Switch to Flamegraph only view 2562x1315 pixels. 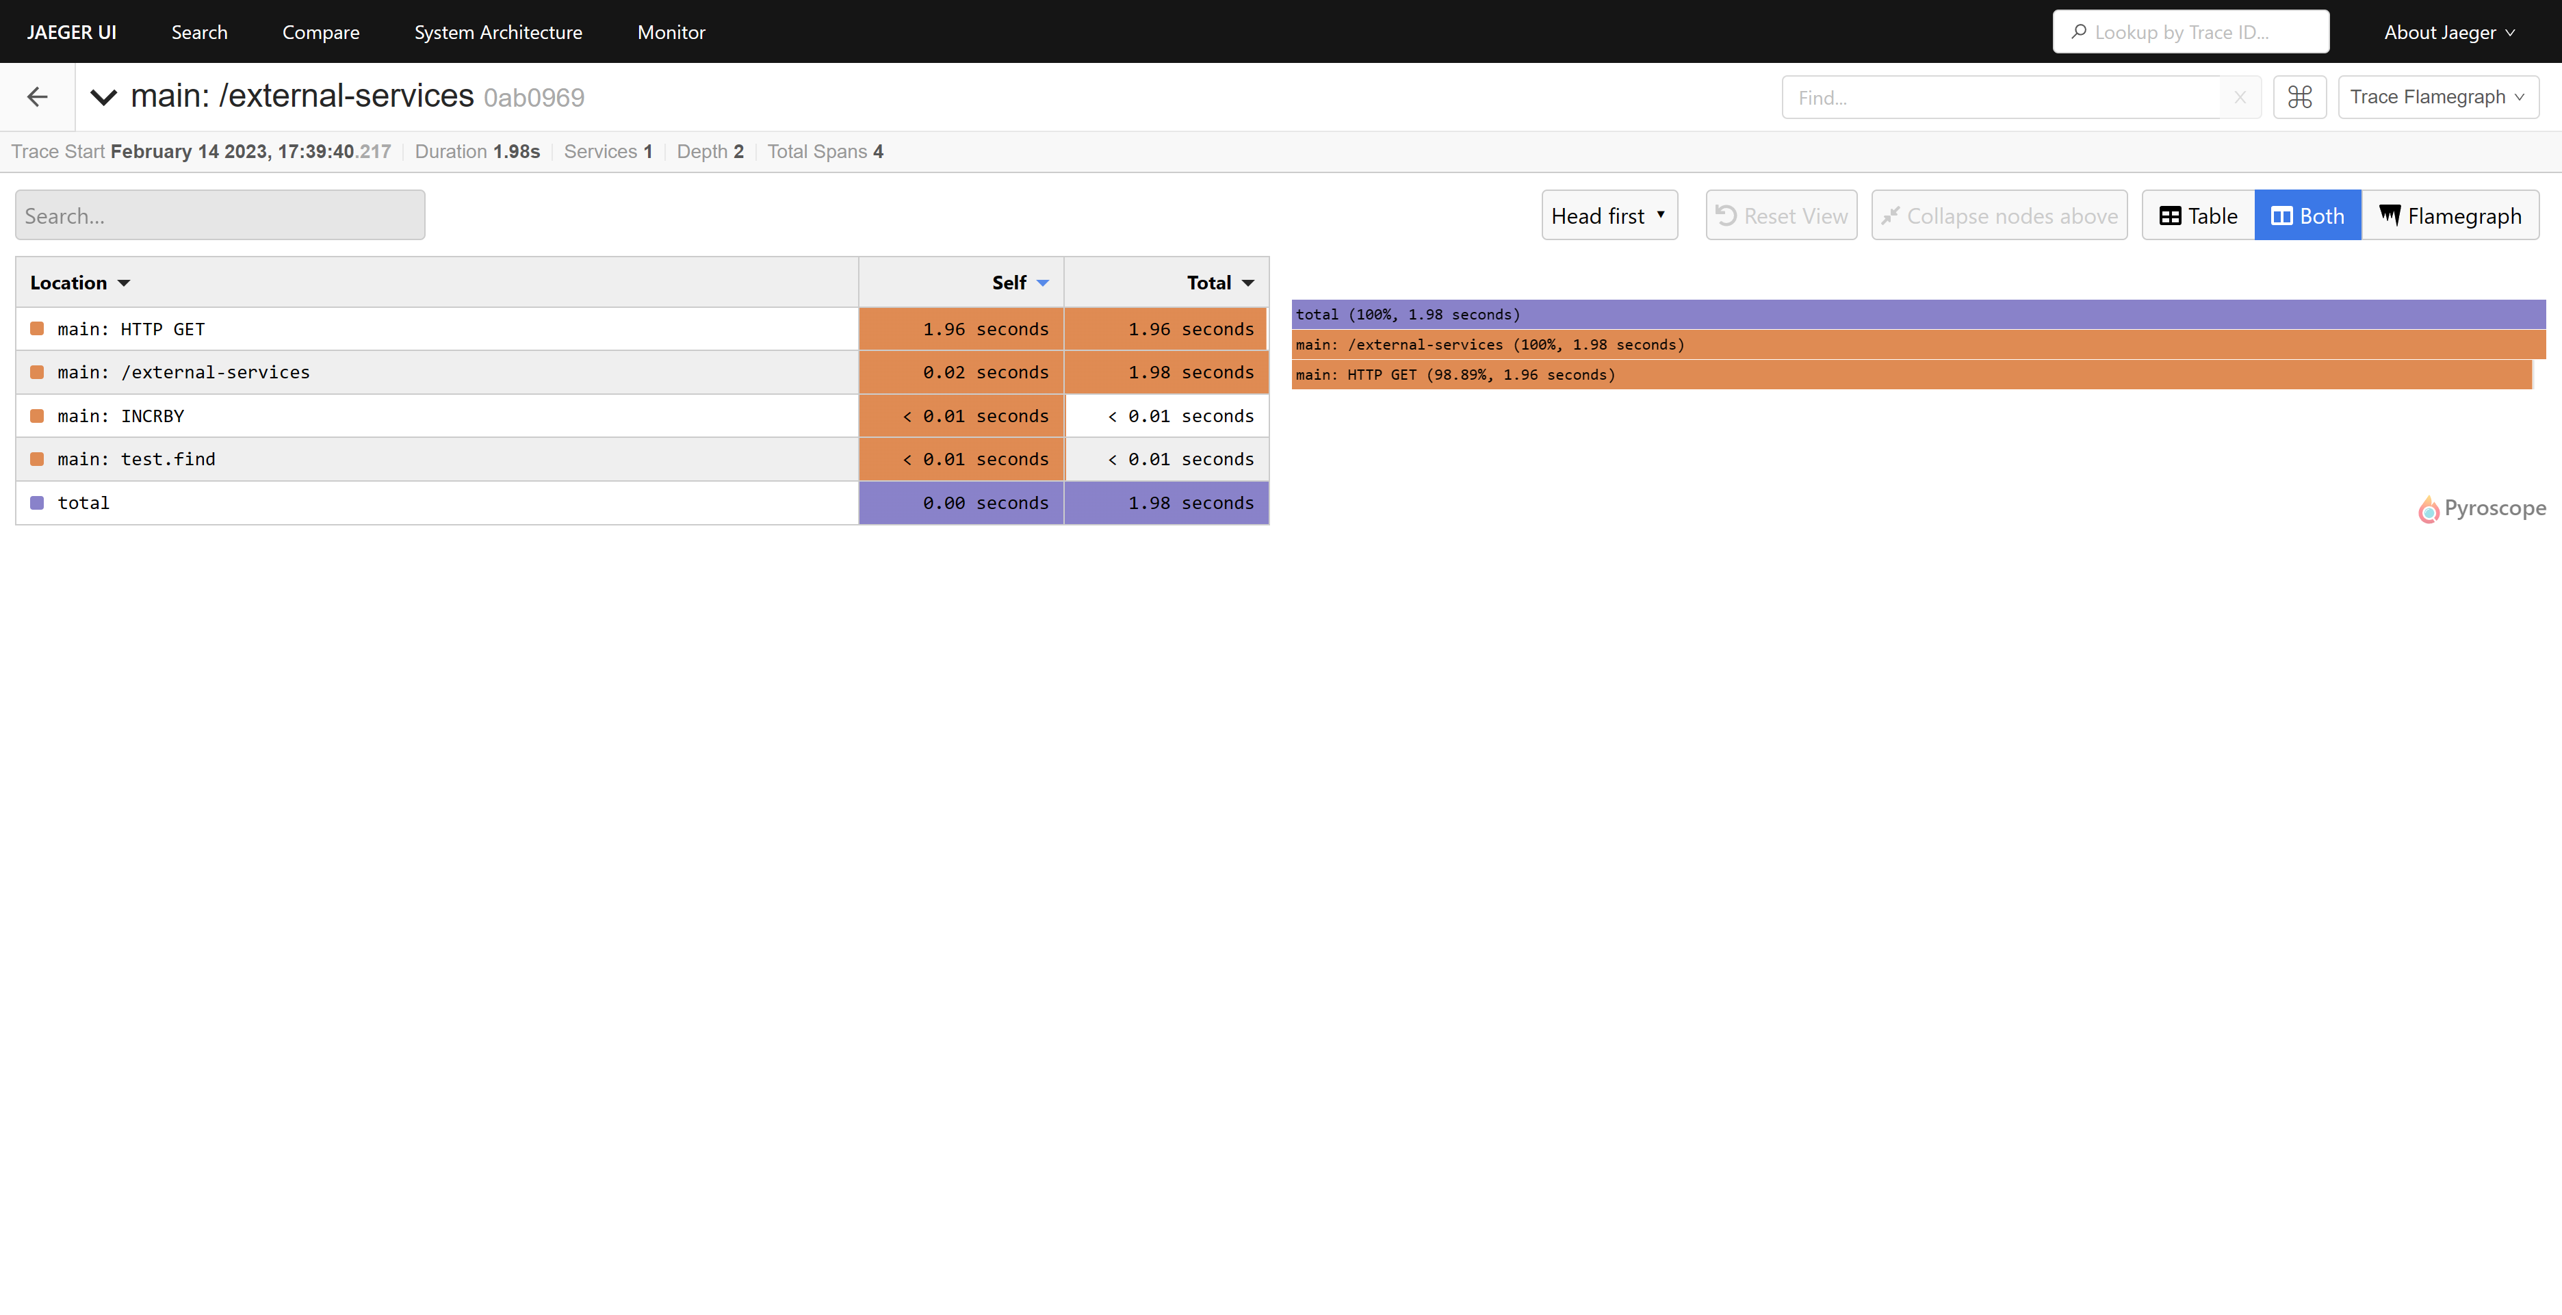pyautogui.click(x=2450, y=215)
